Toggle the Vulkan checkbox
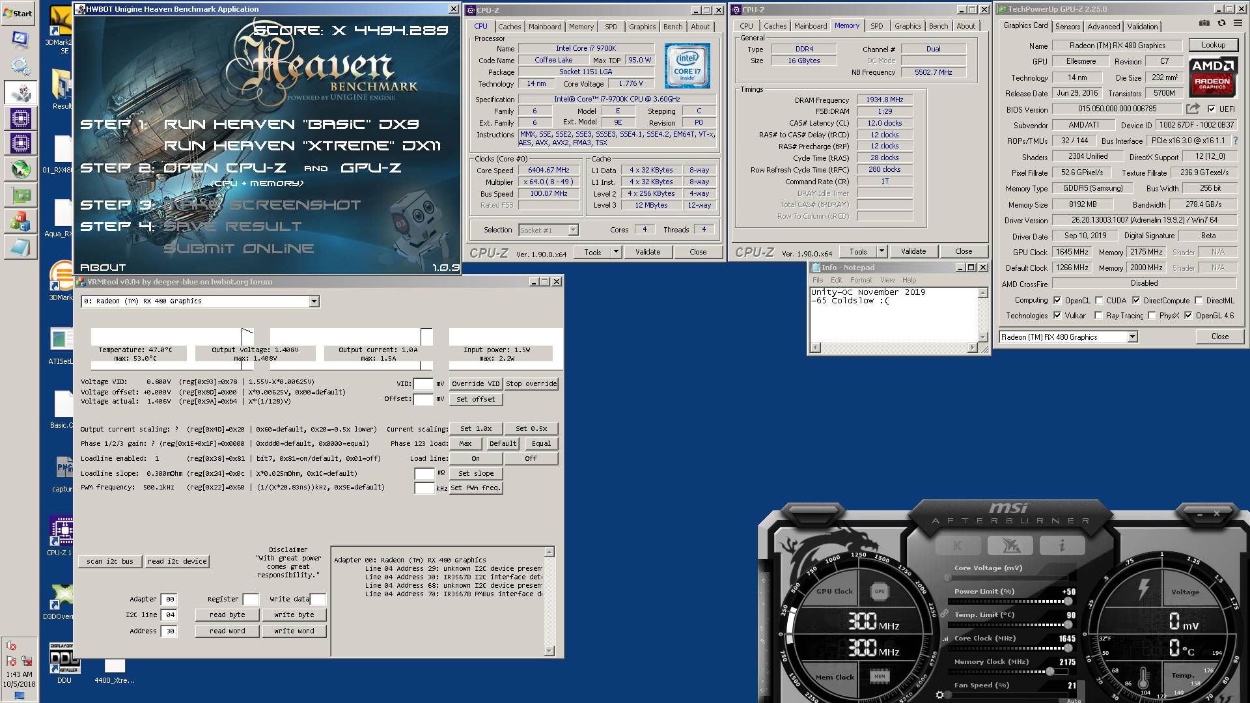1250x703 pixels. (x=1057, y=316)
